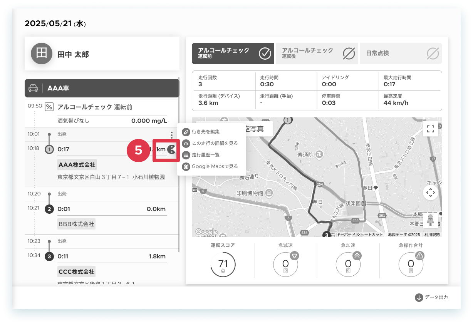Click the BBB株式会社 destination label
Image resolution: width=473 pixels, height=325 pixels.
point(76,224)
